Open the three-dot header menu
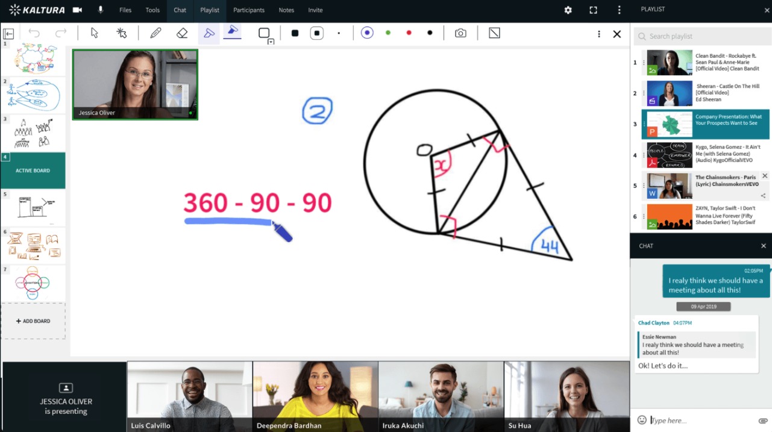 coord(618,10)
